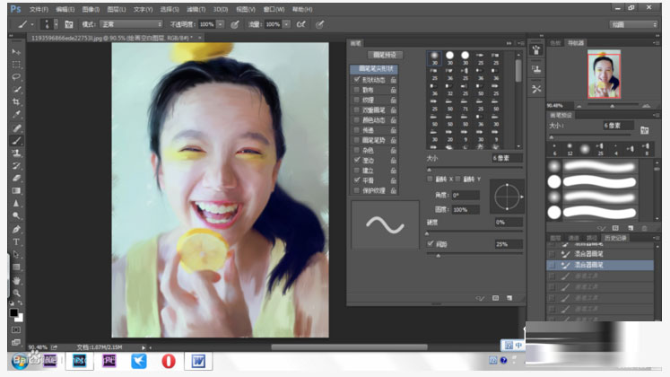
Task: Open Tool Presets panel from dock
Action: pyautogui.click(x=536, y=89)
